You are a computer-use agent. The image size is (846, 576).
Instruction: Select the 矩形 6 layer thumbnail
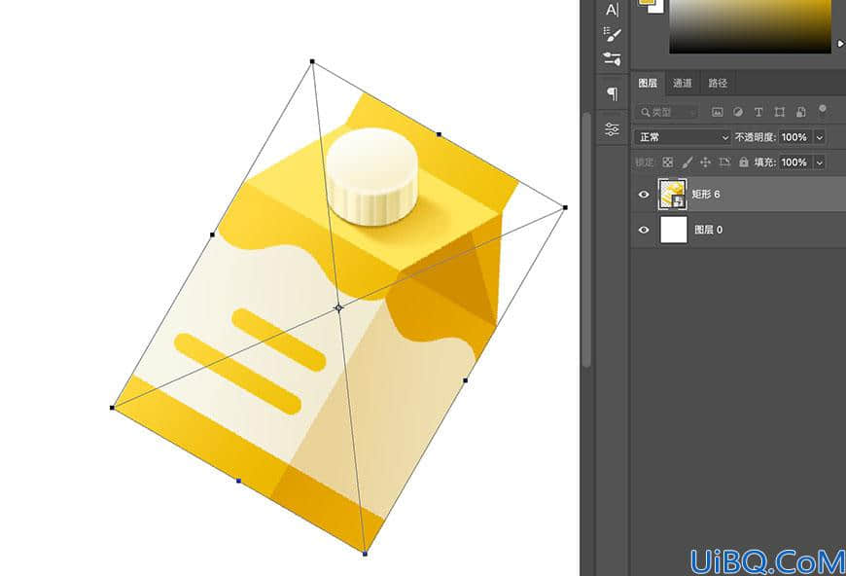coord(672,195)
